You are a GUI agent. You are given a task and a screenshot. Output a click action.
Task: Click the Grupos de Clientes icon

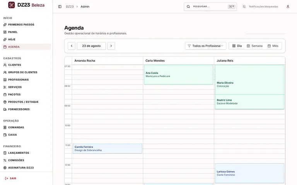(x=5, y=72)
